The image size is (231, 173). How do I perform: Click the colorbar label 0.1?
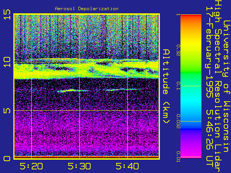click(x=178, y=86)
